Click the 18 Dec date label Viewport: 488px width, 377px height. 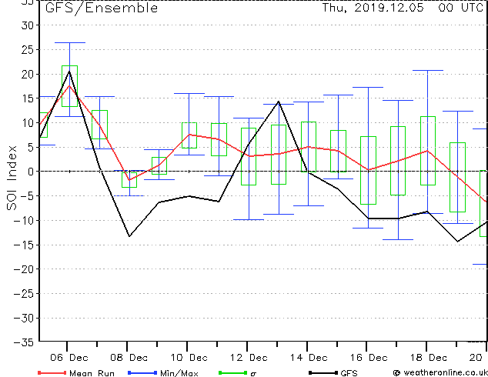429,358
